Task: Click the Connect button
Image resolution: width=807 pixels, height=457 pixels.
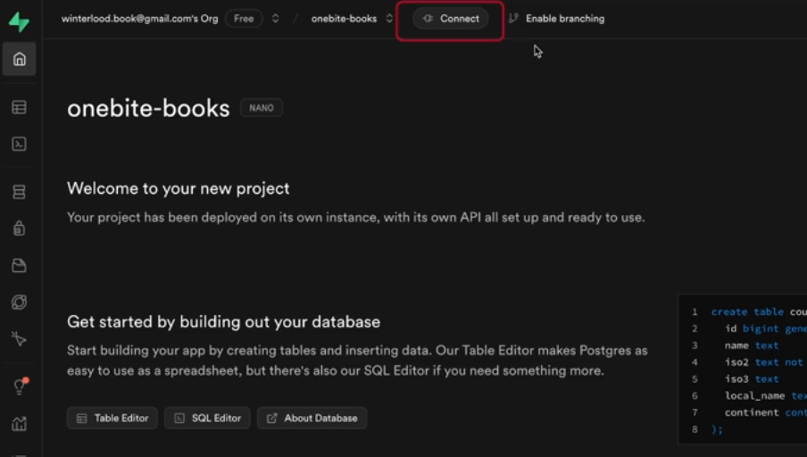Action: 450,19
